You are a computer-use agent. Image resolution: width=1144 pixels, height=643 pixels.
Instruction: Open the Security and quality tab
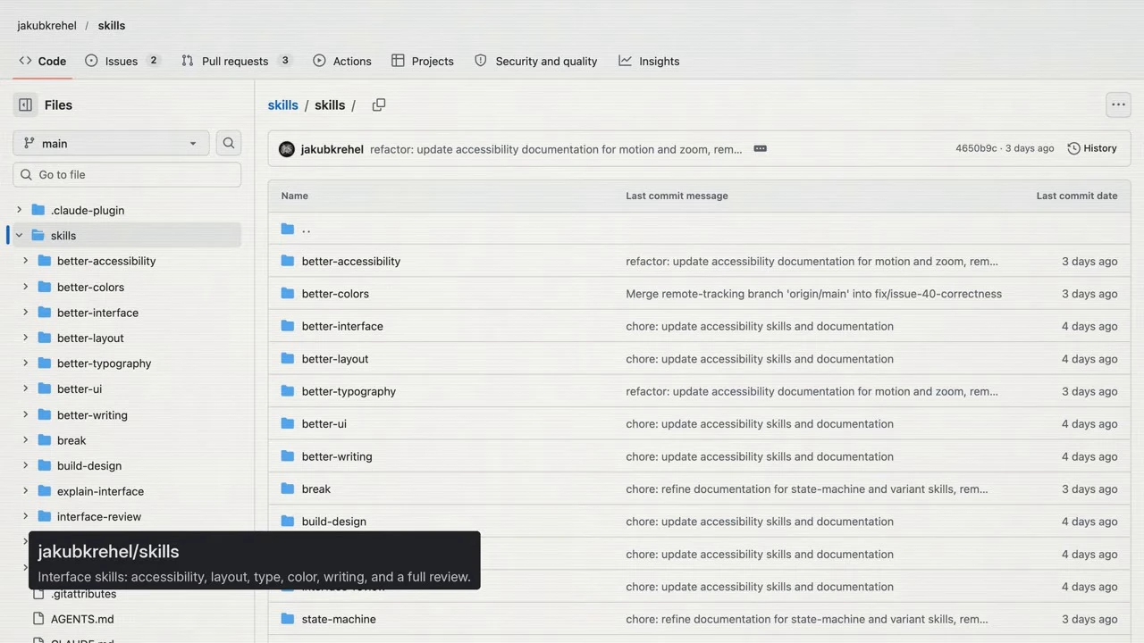(536, 61)
